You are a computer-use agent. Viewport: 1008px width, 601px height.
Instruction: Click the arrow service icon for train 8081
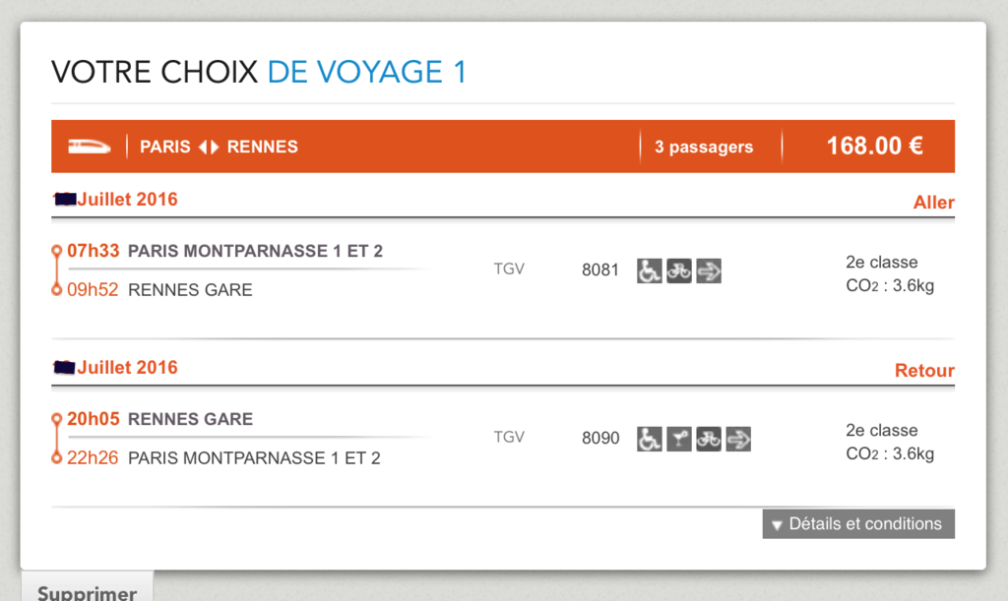(x=709, y=270)
